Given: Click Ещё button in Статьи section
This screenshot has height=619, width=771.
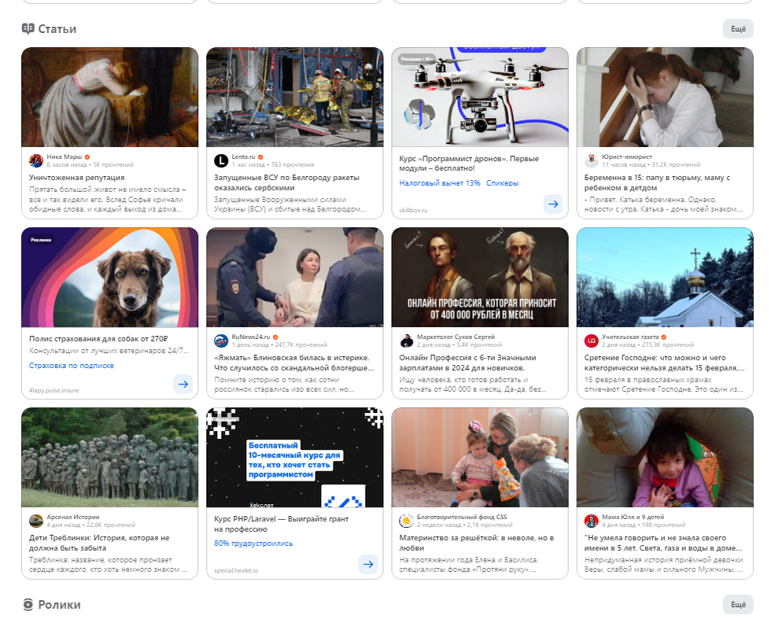Looking at the screenshot, I should tap(738, 29).
